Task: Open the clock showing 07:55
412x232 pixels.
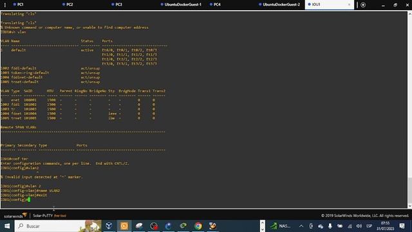Action: 385,226
